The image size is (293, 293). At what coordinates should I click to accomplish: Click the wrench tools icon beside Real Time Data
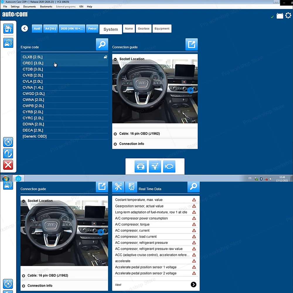[x=118, y=187]
